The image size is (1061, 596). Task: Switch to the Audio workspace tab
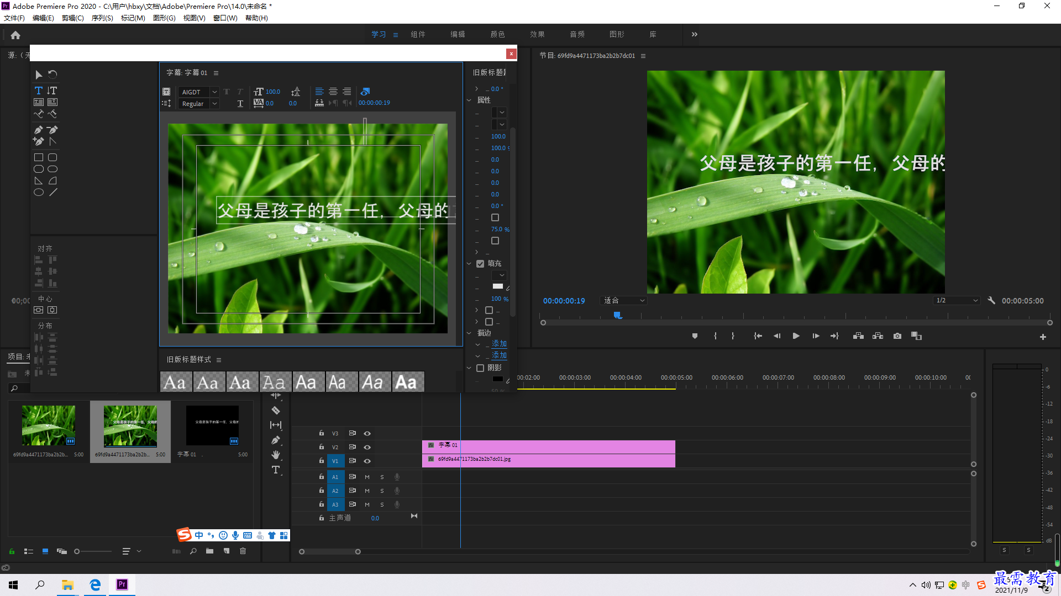click(577, 34)
